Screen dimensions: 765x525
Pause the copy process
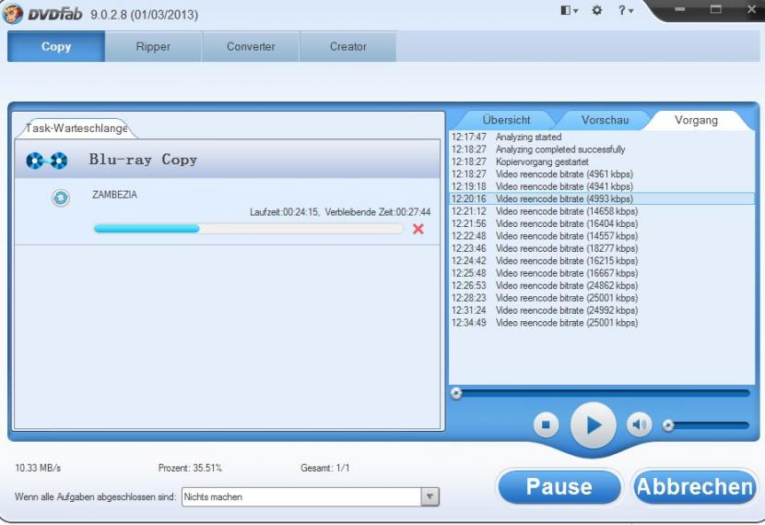[x=559, y=486]
